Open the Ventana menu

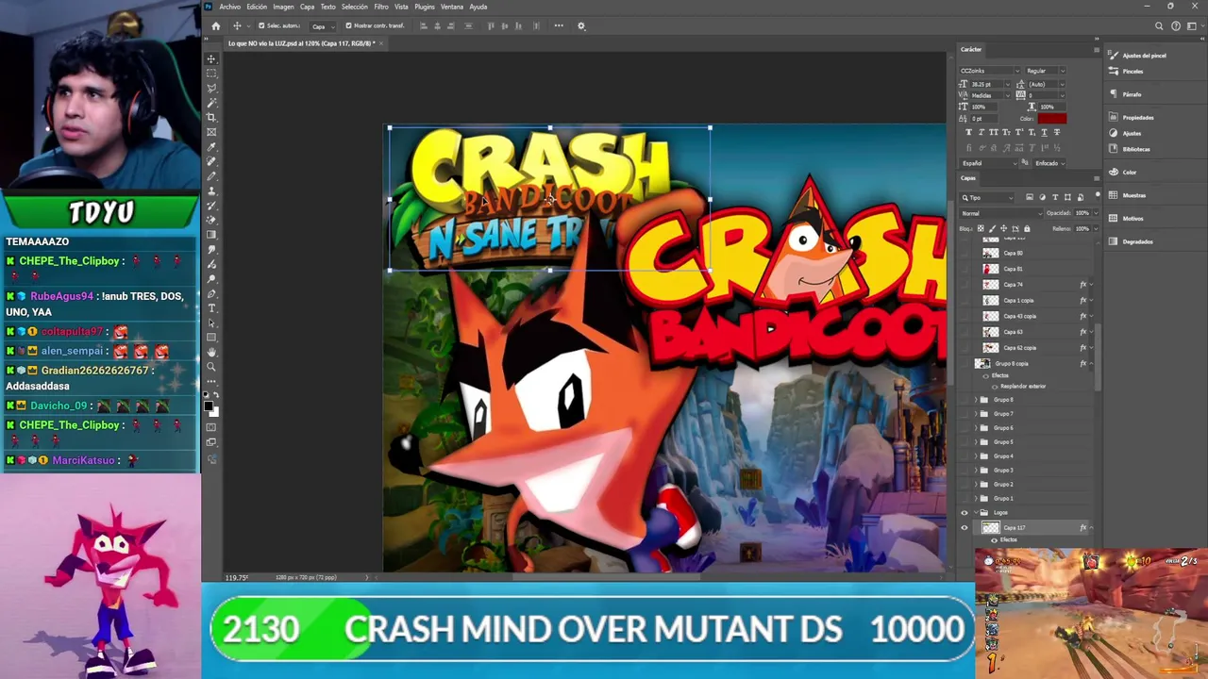(452, 7)
